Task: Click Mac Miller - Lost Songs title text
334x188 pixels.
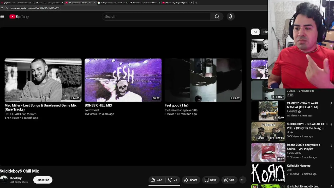Action: click(40, 107)
